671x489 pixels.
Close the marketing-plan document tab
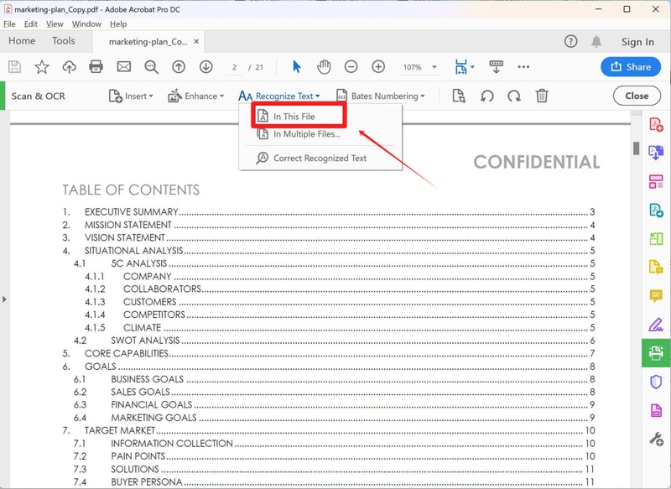pos(196,41)
